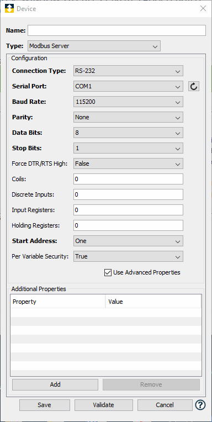This screenshot has width=212, height=422.
Task: Uncheck Use Advanced Properties
Action: point(108,272)
